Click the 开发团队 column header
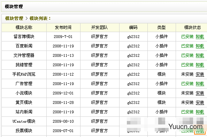Screen dimensions: 207x137 (x=100, y=28)
